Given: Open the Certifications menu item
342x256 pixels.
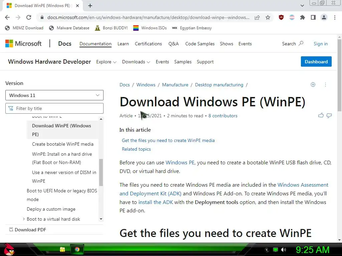Looking at the screenshot, I should point(148,44).
